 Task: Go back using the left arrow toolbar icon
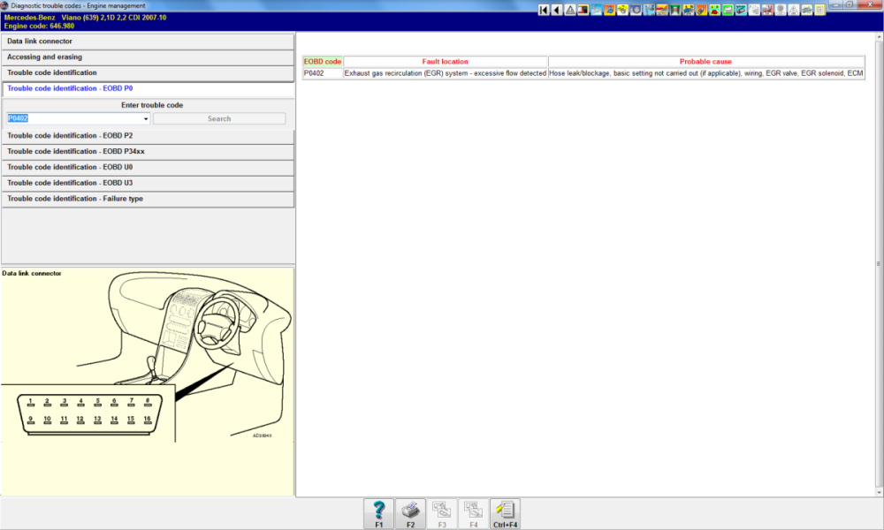(x=556, y=10)
